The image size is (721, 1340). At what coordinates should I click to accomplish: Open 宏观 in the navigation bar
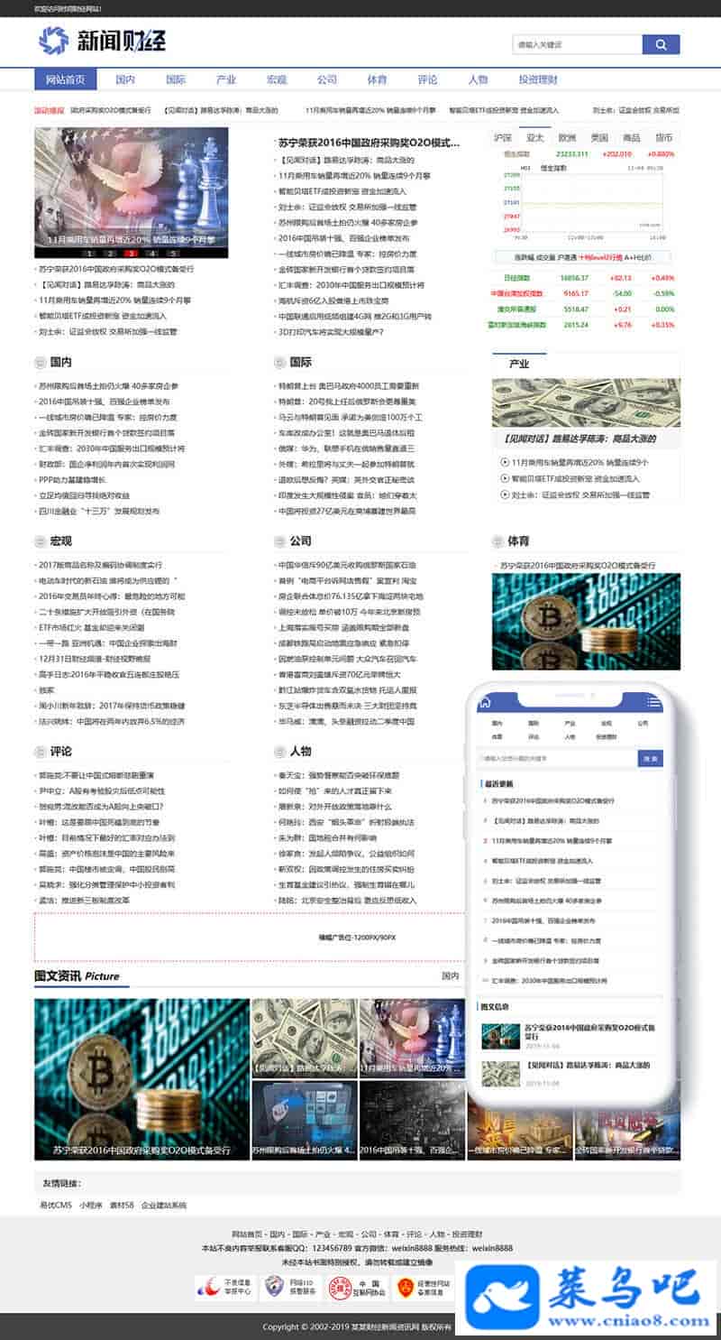click(276, 79)
